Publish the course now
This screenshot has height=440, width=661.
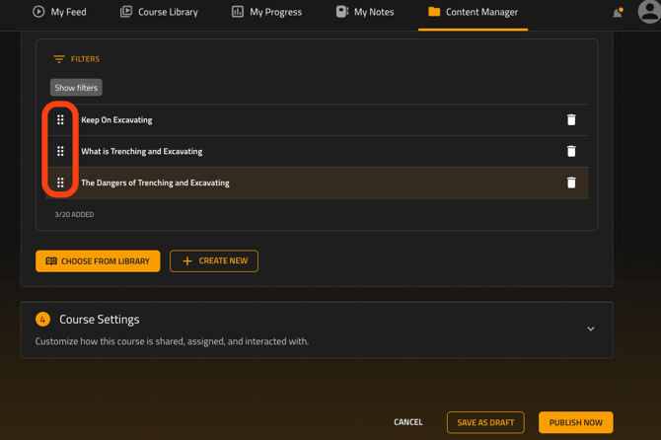coord(575,422)
